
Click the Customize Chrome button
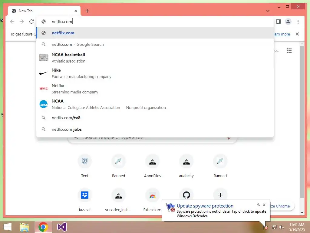[x=282, y=206]
